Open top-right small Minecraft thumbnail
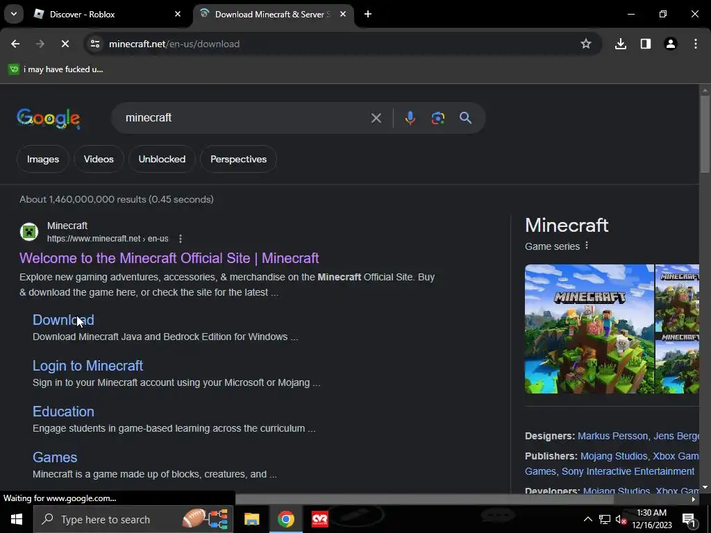The height and width of the screenshot is (533, 711). coord(678,298)
